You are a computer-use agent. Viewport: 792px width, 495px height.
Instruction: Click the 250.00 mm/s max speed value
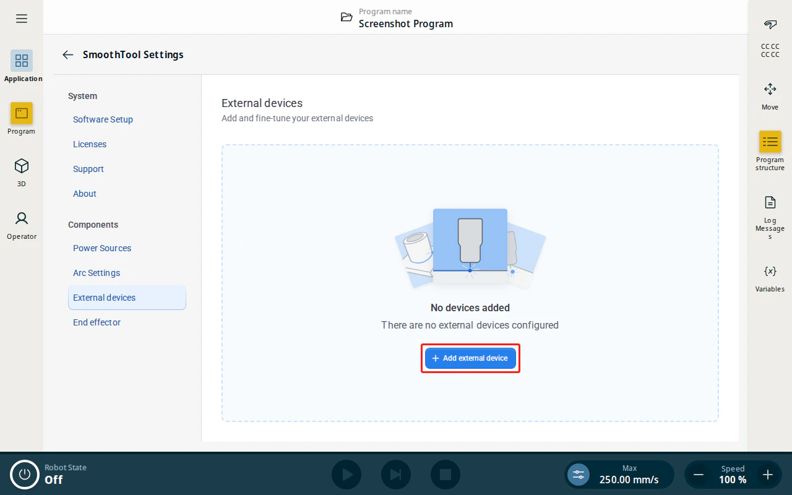coord(629,480)
